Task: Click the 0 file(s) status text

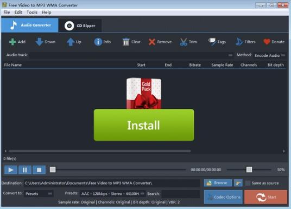Action: click(x=10, y=159)
